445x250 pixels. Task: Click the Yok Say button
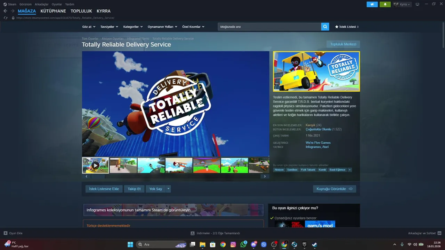[156, 189]
